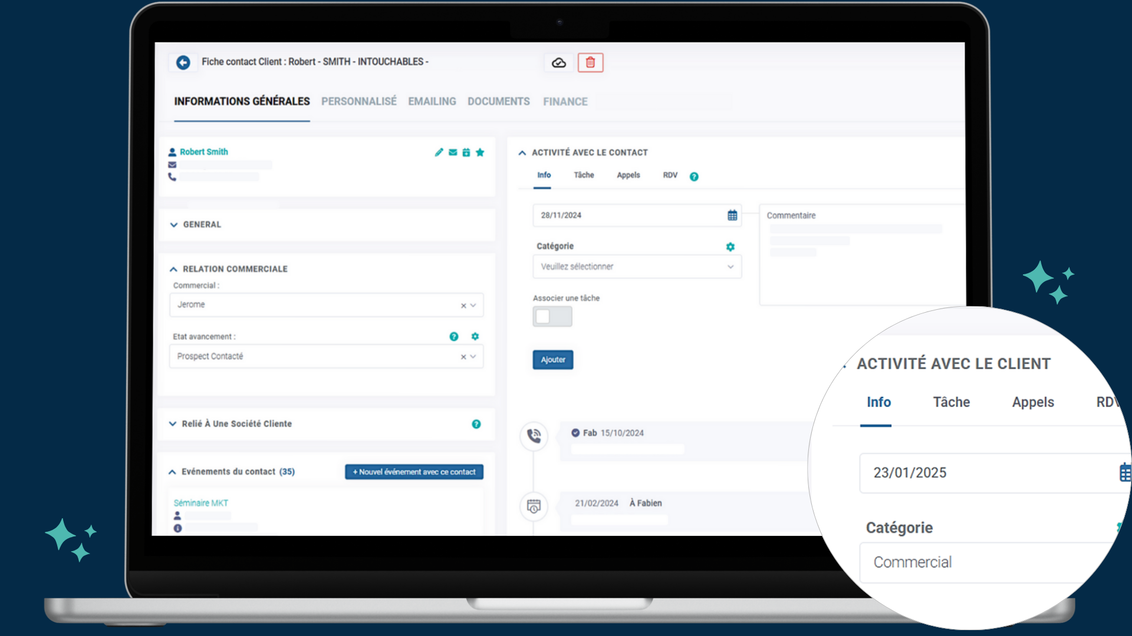Click the back arrow icon
1132x636 pixels.
(183, 62)
